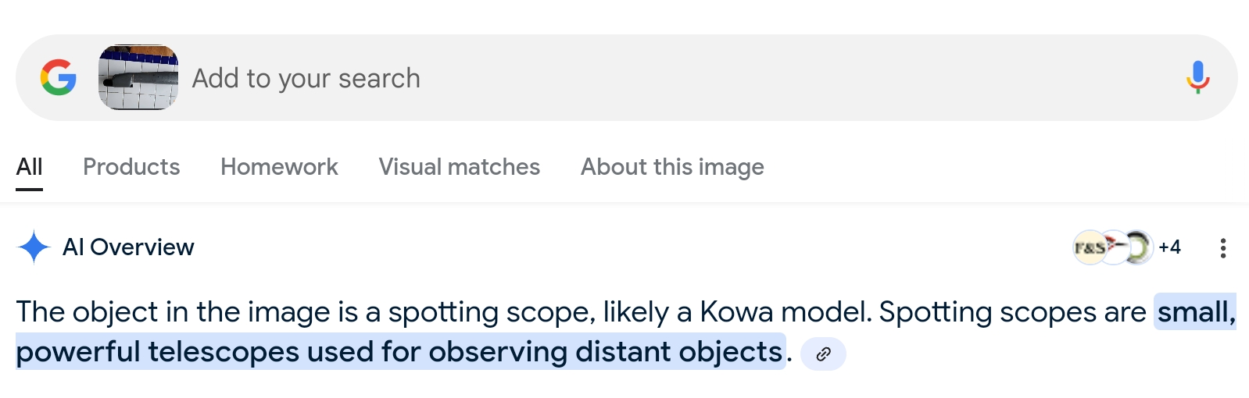Open the F&S source favicon
Image resolution: width=1249 pixels, height=398 pixels.
click(1090, 247)
